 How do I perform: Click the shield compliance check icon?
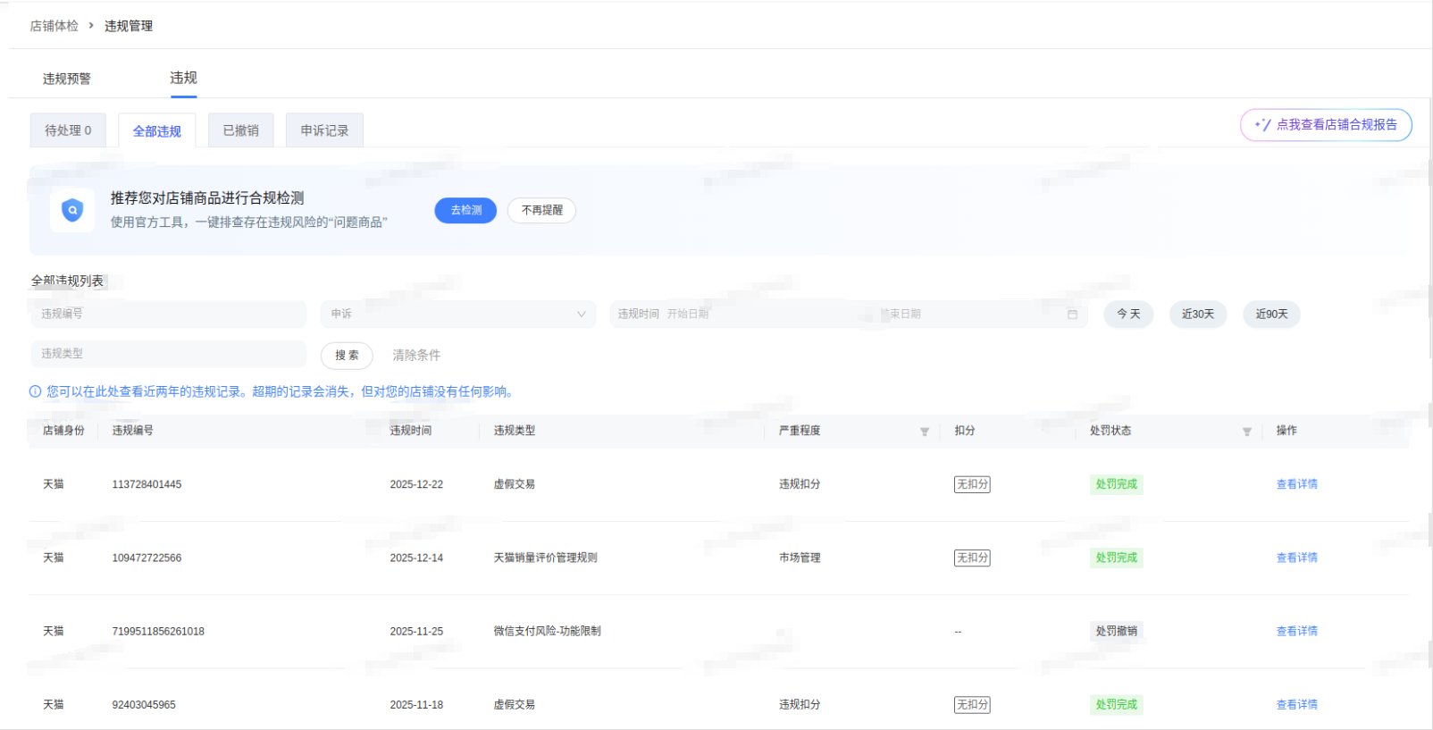point(72,210)
